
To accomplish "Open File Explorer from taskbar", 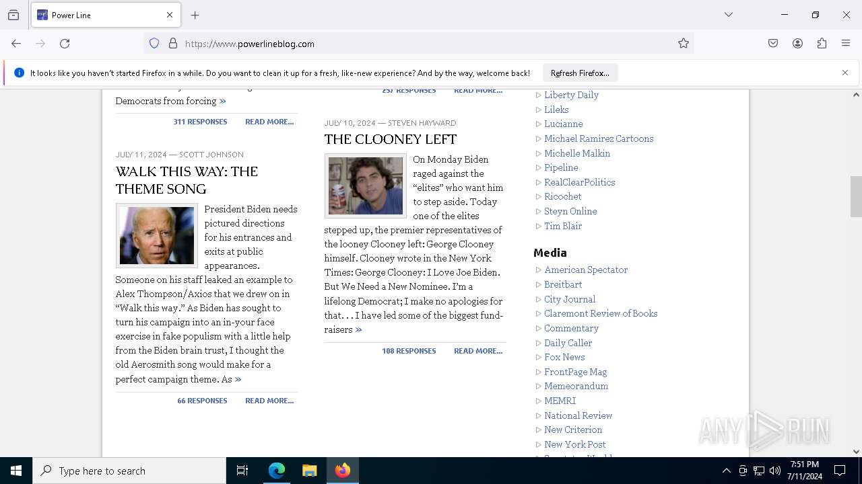I will 309,471.
